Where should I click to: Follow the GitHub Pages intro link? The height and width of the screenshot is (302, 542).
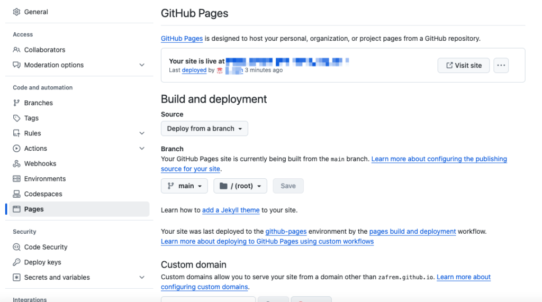[x=182, y=39]
